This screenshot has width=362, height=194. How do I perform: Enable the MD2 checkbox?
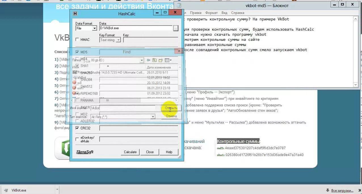click(77, 114)
